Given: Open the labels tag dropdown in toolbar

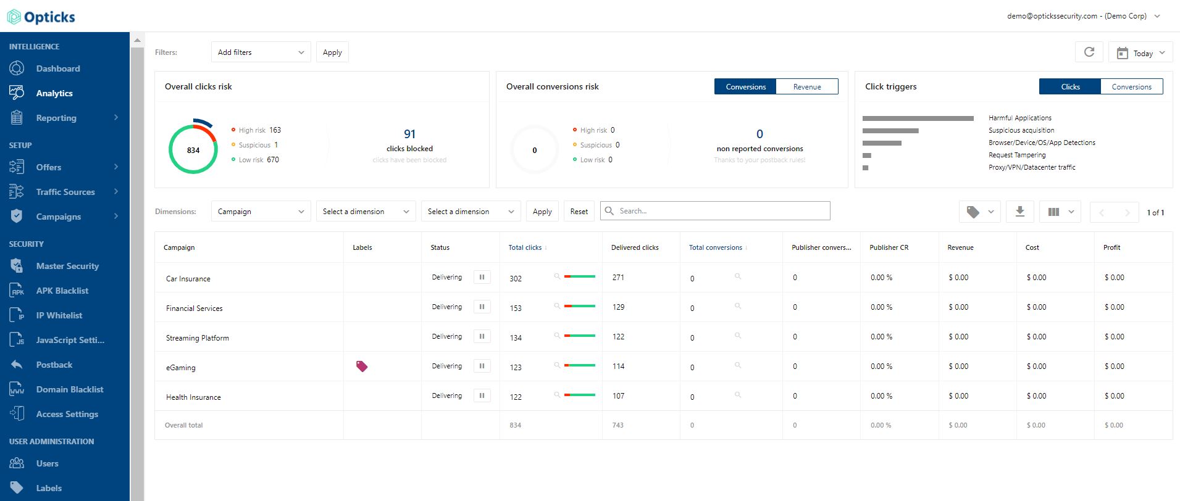Looking at the screenshot, I should click(979, 212).
